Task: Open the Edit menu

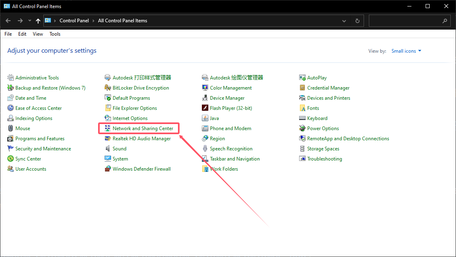Action: click(22, 34)
